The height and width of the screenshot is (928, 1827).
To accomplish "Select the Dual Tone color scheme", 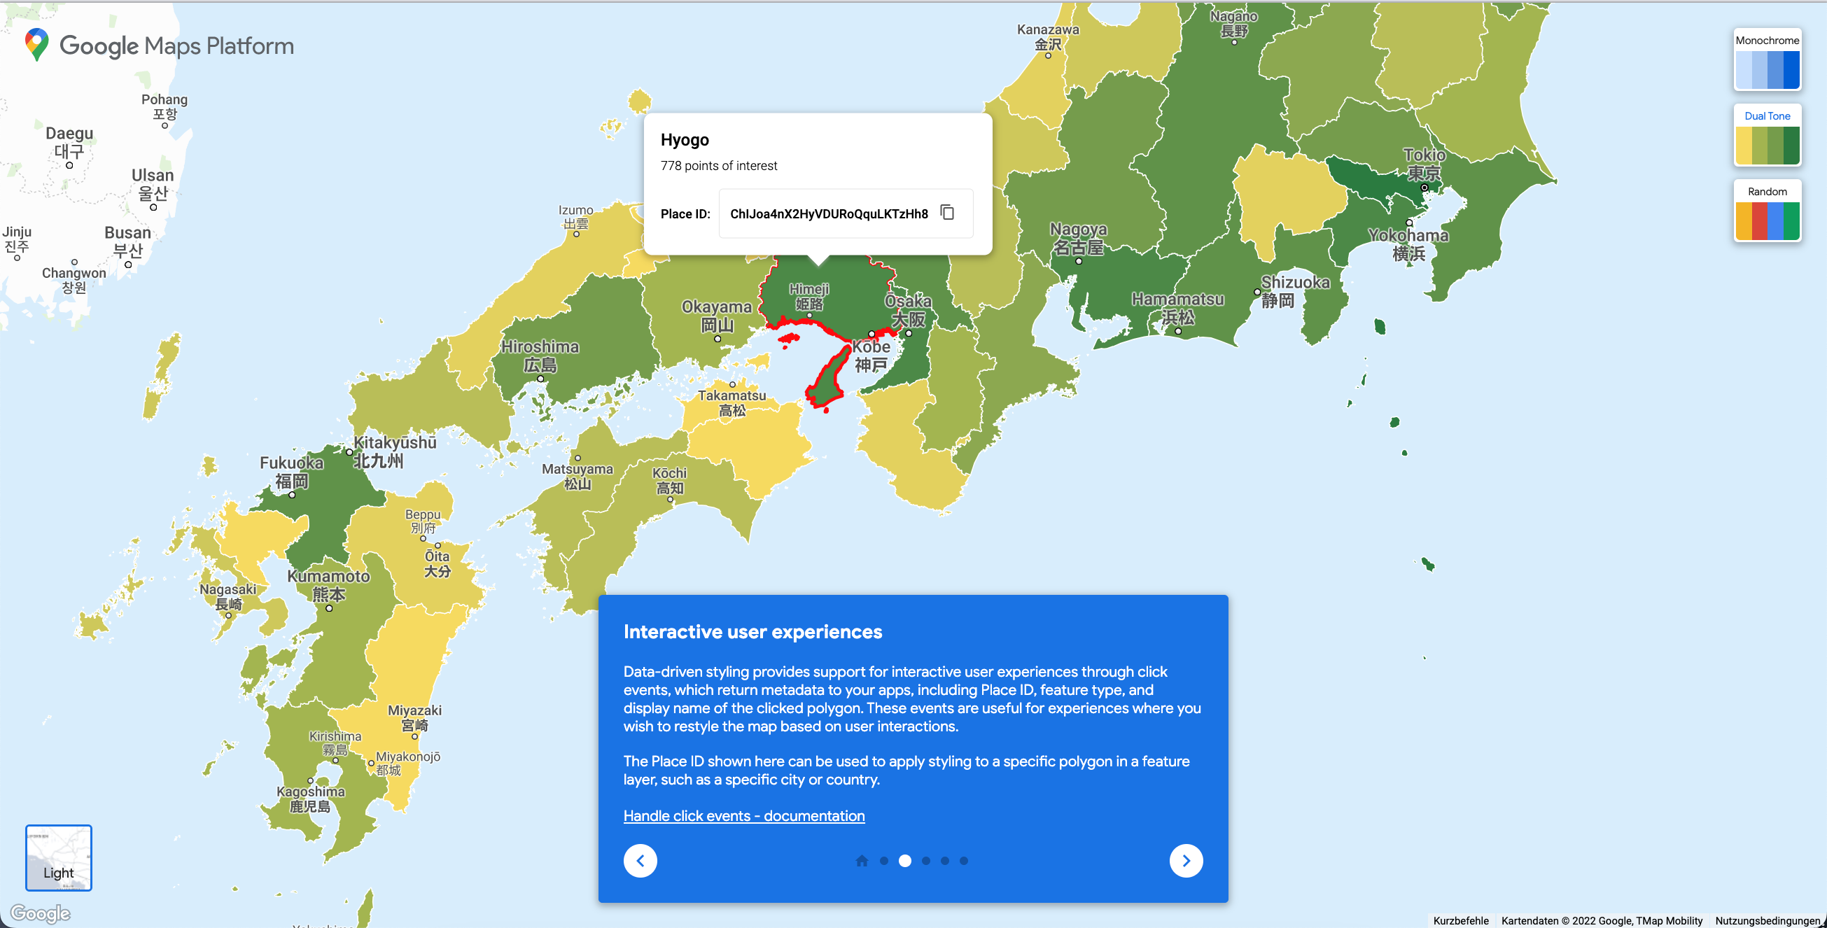I will pos(1767,135).
